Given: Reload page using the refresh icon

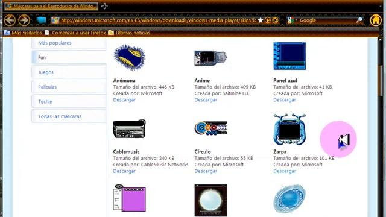Looking at the screenshot, I should (x=276, y=20).
